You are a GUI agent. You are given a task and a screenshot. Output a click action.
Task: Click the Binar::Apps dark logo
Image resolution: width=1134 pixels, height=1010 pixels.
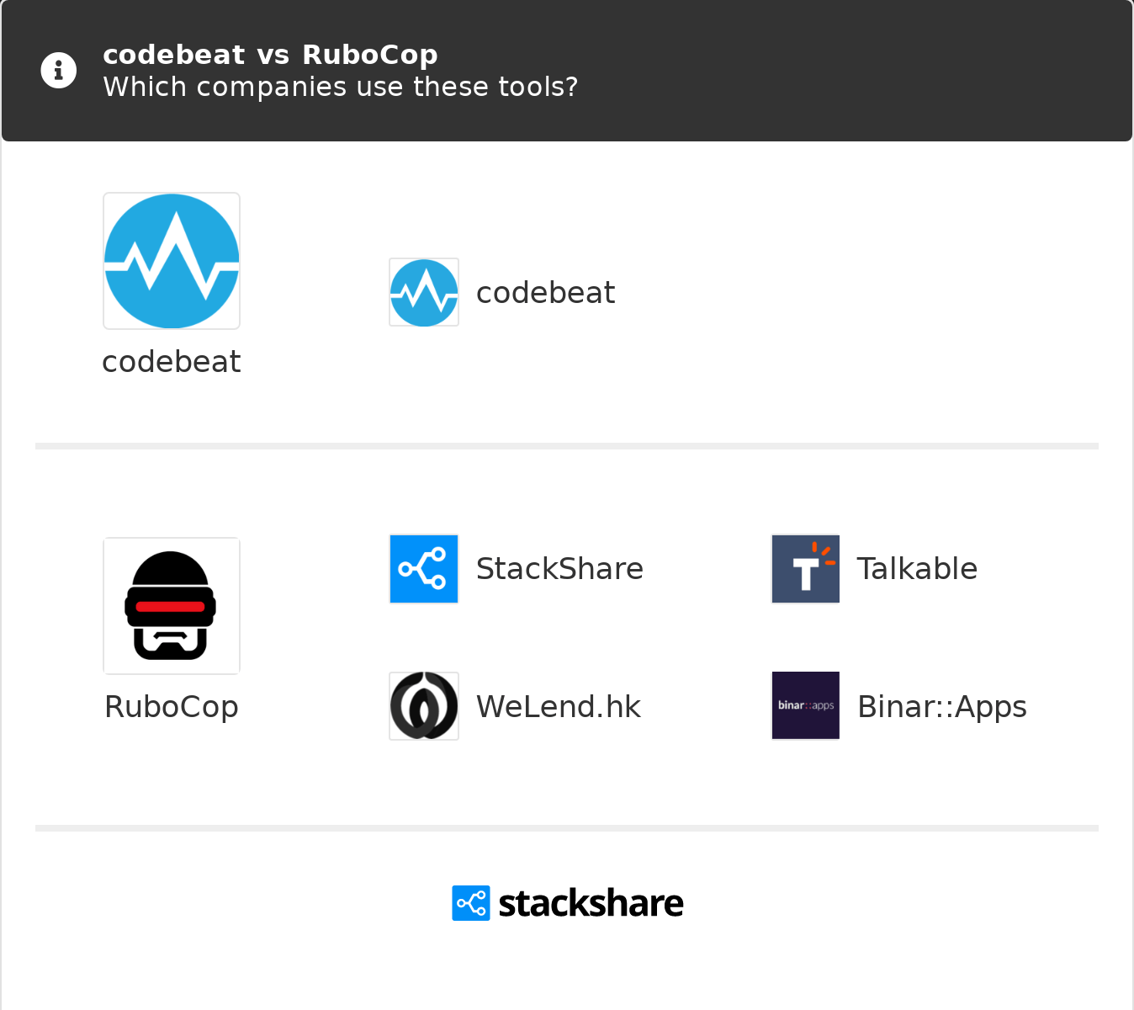(806, 705)
